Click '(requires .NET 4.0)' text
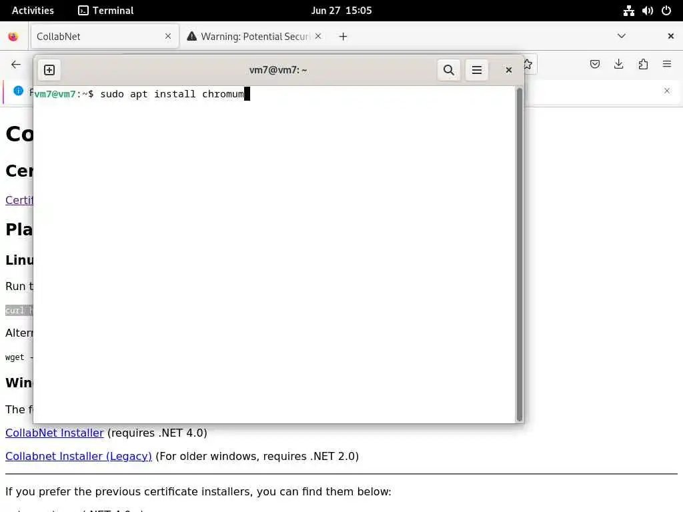 [x=157, y=433]
